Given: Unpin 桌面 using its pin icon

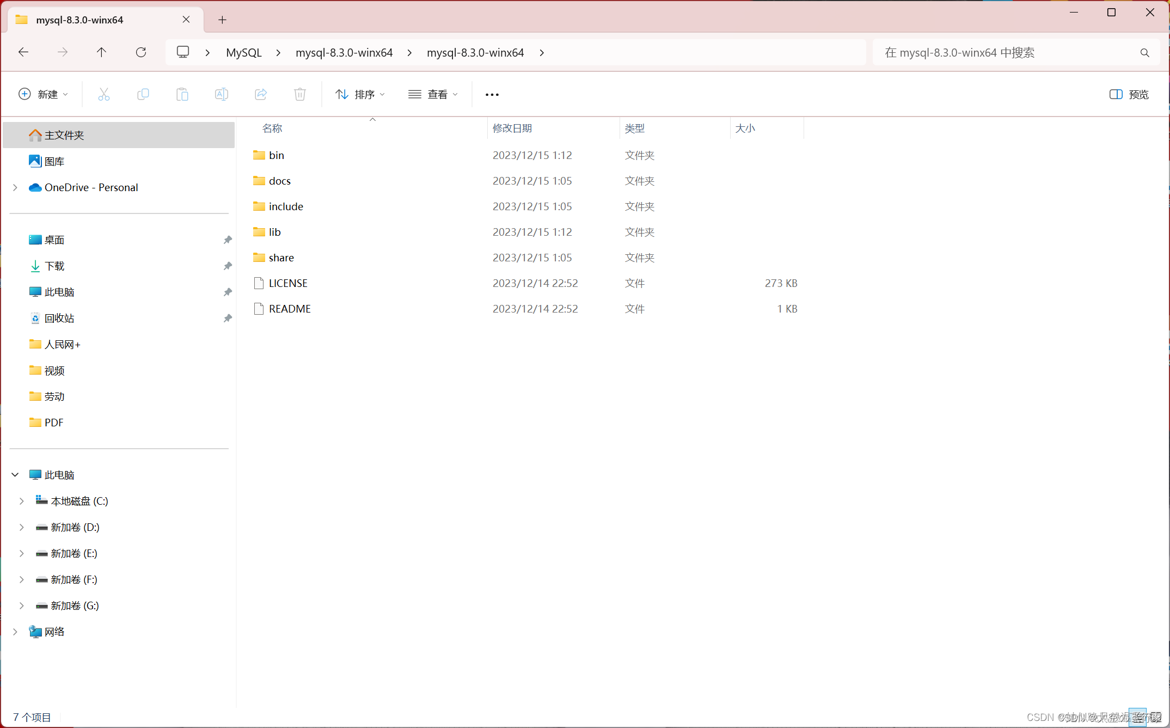Looking at the screenshot, I should point(228,240).
